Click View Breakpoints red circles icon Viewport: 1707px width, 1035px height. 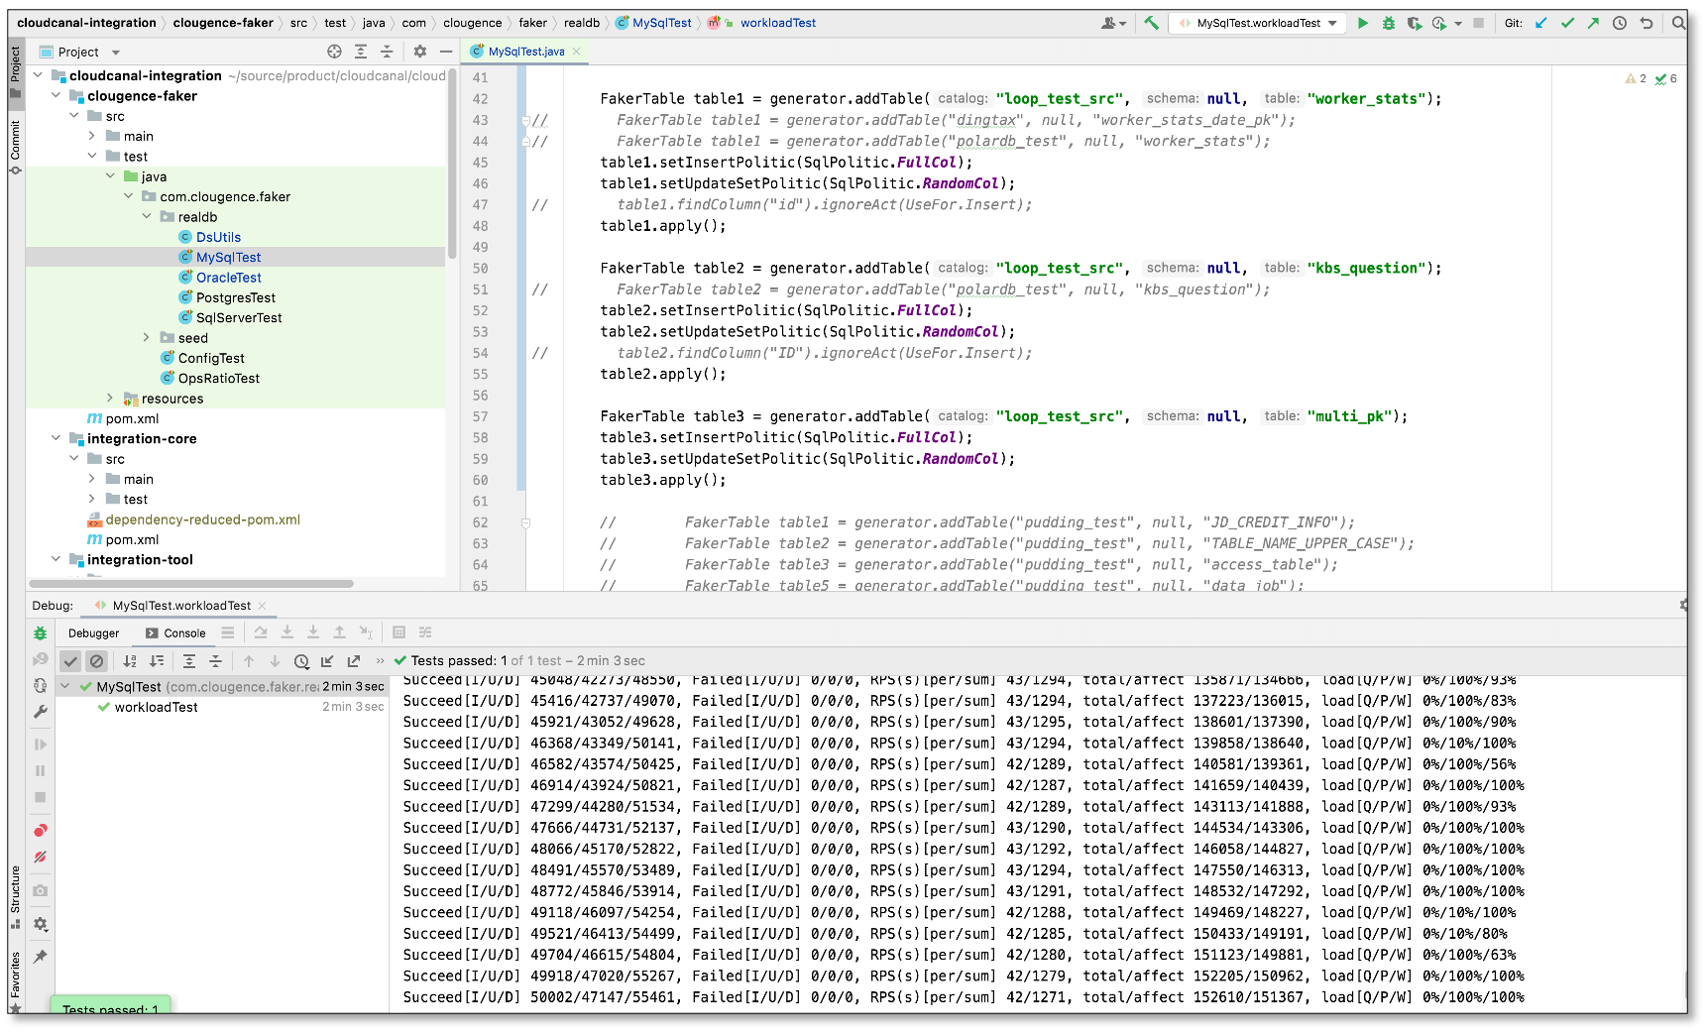pos(41,831)
